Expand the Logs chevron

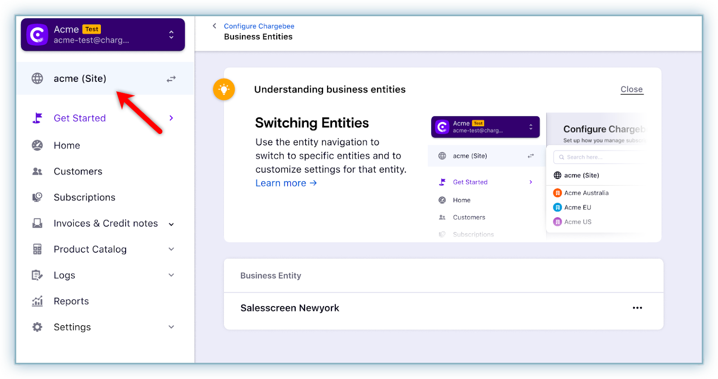(x=171, y=275)
